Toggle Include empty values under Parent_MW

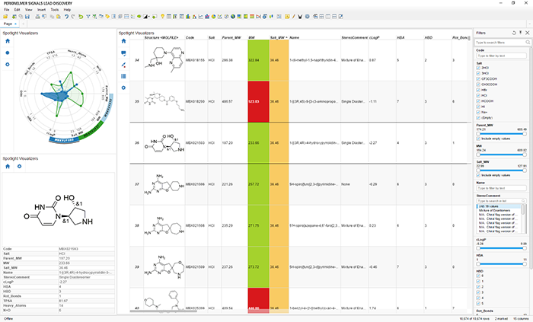pyautogui.click(x=478, y=139)
